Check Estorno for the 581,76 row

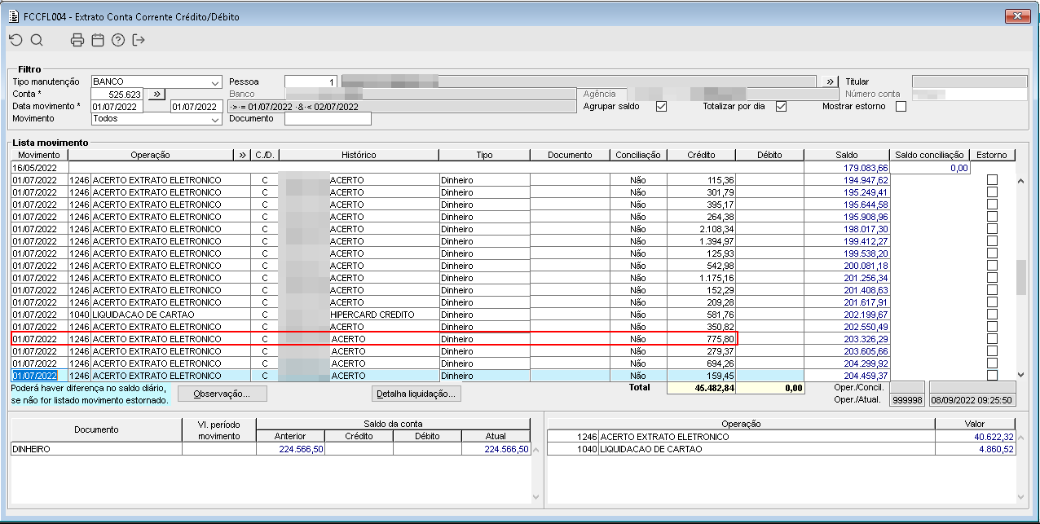[992, 315]
